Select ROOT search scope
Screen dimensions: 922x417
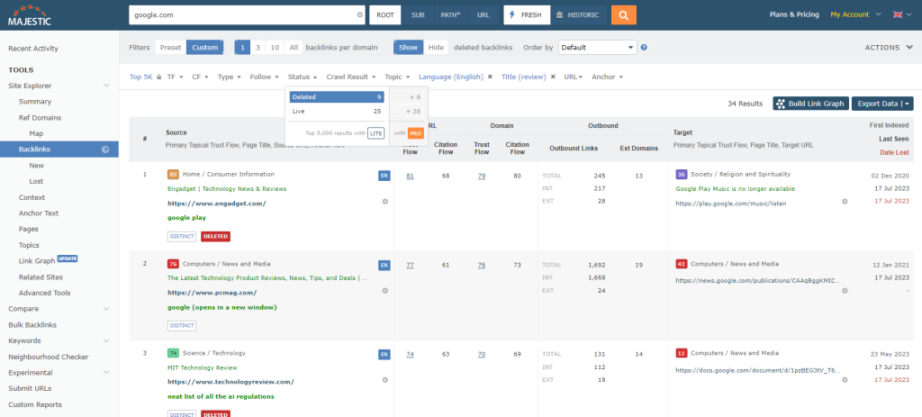385,15
